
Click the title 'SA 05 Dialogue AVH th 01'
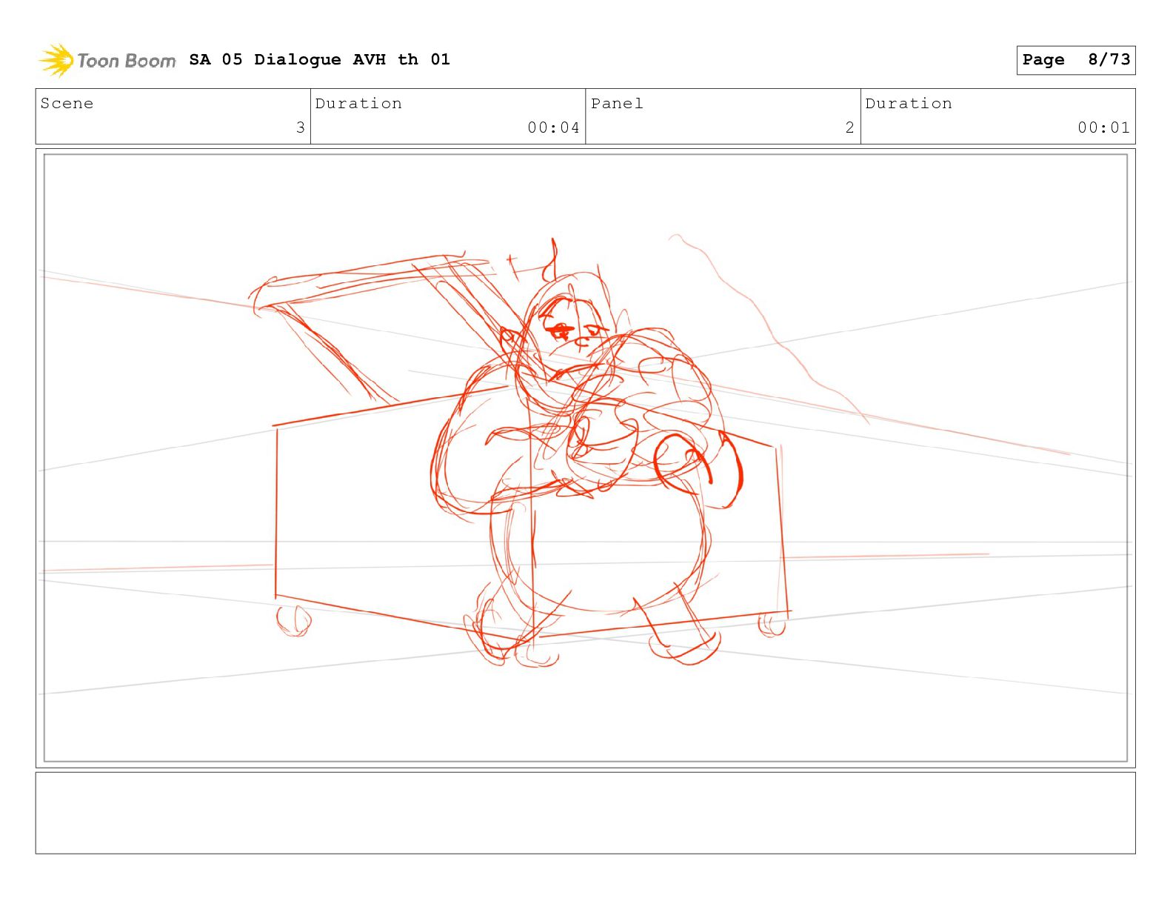coord(319,59)
